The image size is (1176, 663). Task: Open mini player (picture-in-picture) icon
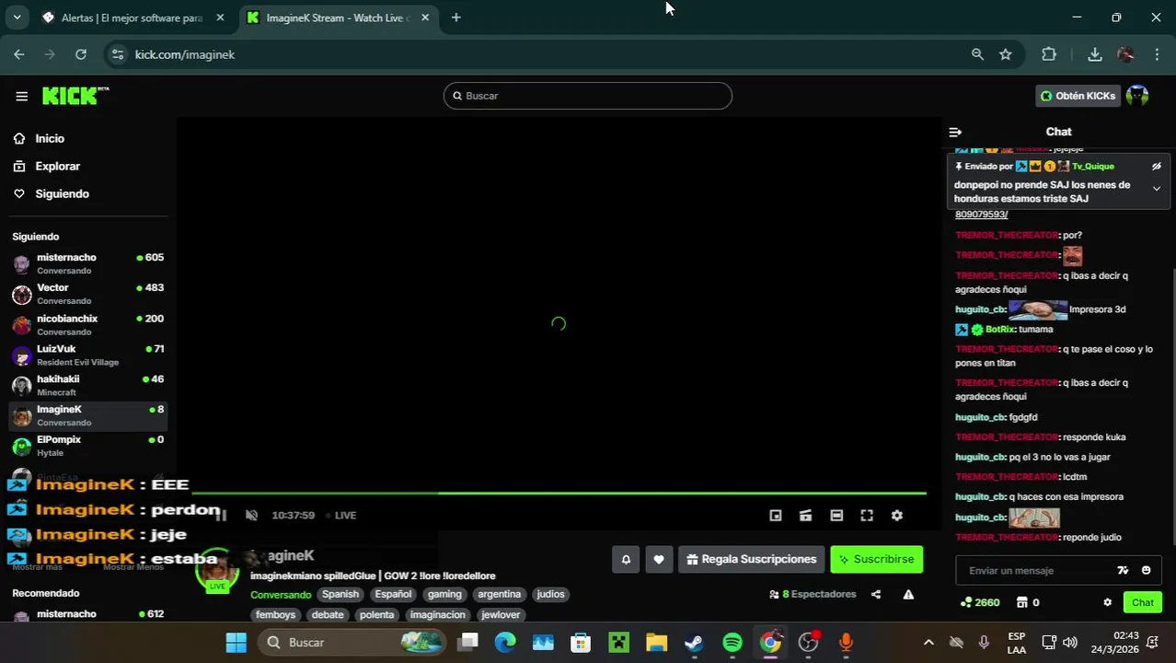click(x=776, y=516)
